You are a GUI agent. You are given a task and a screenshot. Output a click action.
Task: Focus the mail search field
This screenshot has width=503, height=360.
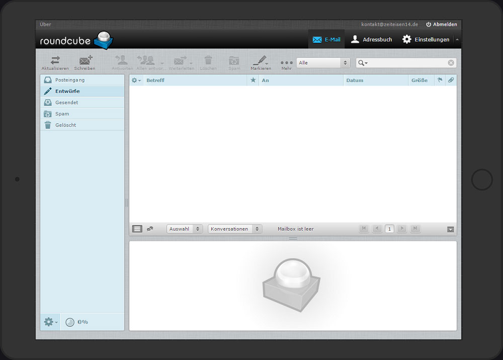(x=407, y=63)
